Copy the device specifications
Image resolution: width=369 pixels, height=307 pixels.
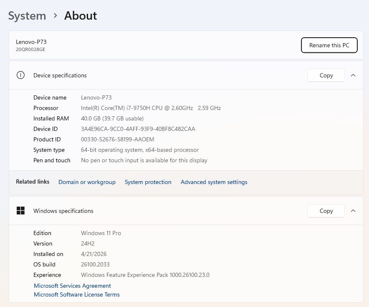[326, 75]
